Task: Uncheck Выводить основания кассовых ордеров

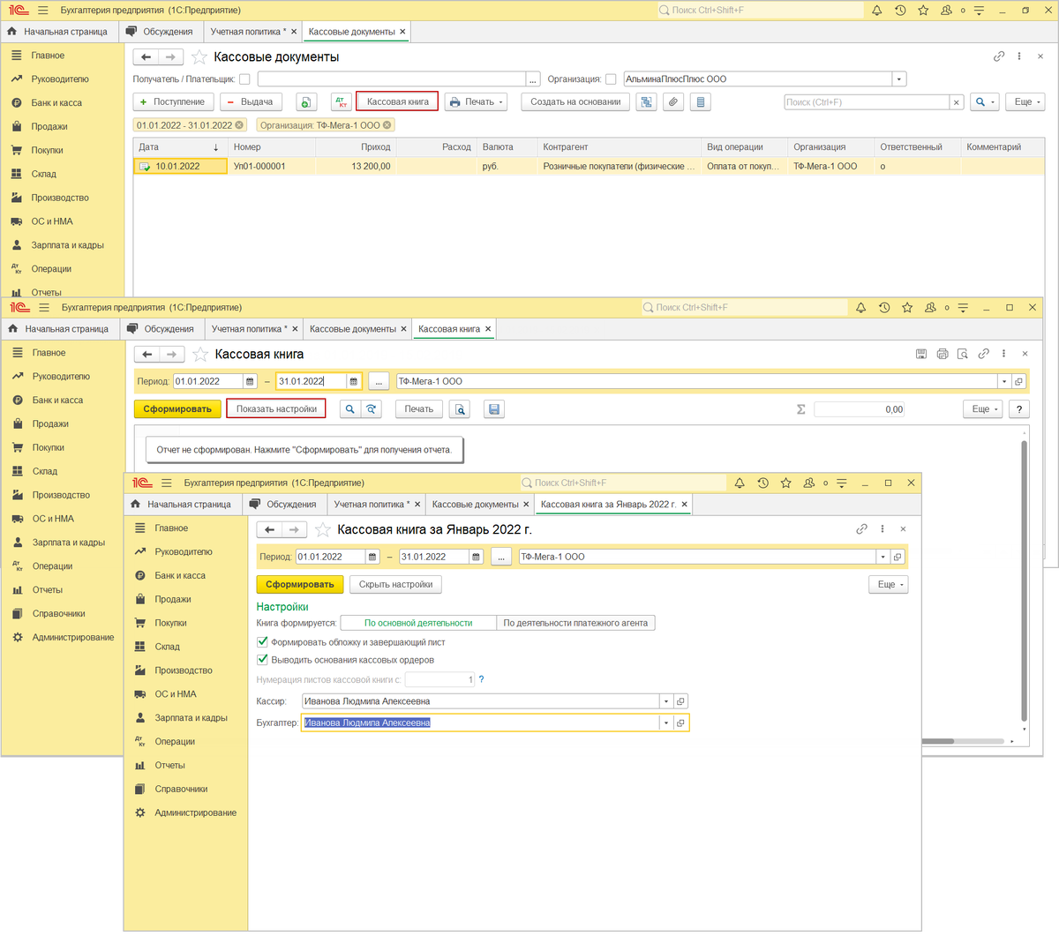Action: tap(262, 660)
